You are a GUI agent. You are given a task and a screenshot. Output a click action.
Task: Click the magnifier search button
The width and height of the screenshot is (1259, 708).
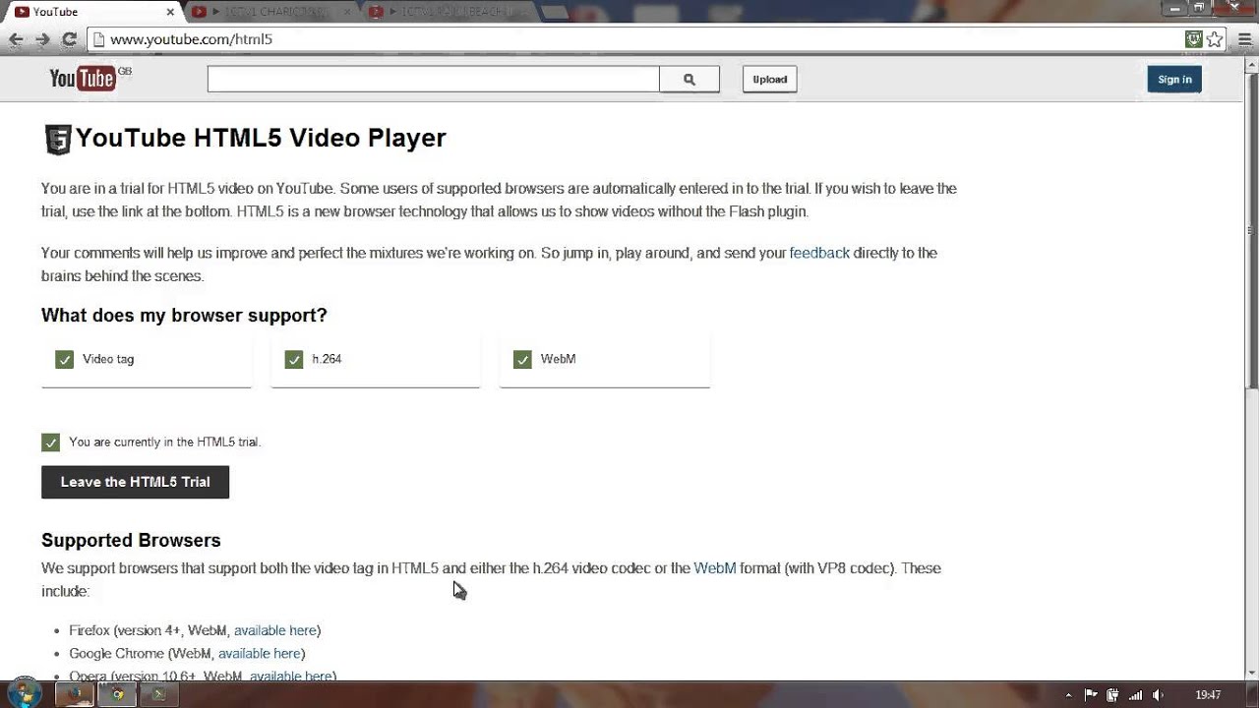click(689, 80)
